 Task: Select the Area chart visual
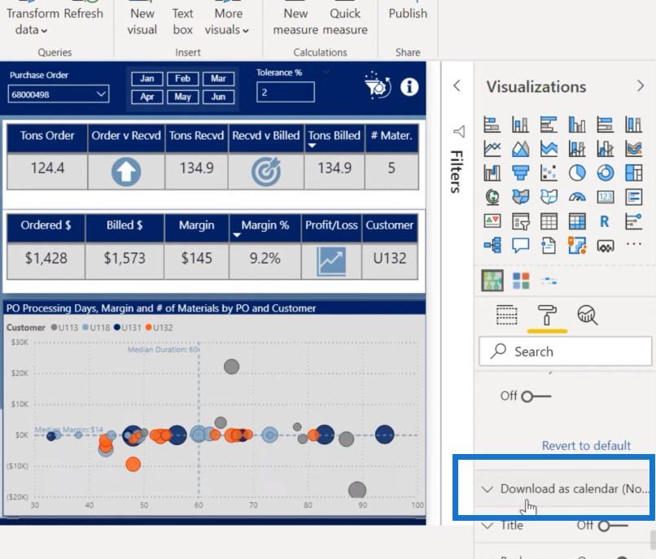click(520, 149)
